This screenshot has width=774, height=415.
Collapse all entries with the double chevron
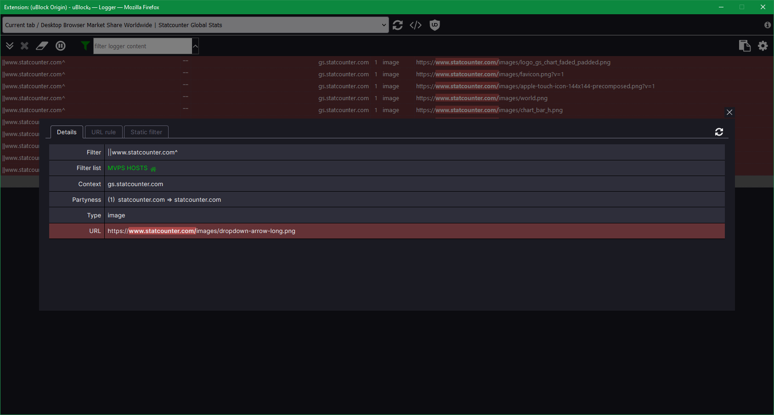point(10,45)
